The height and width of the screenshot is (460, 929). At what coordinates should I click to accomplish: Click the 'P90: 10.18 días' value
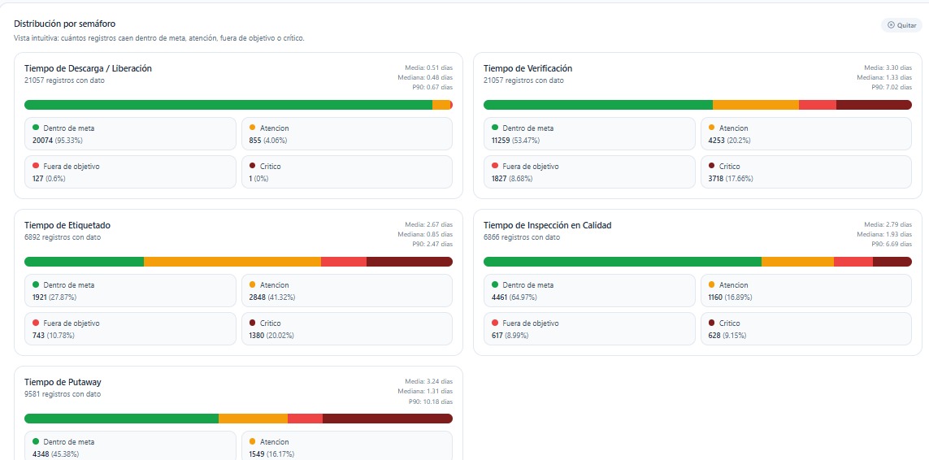(x=430, y=401)
